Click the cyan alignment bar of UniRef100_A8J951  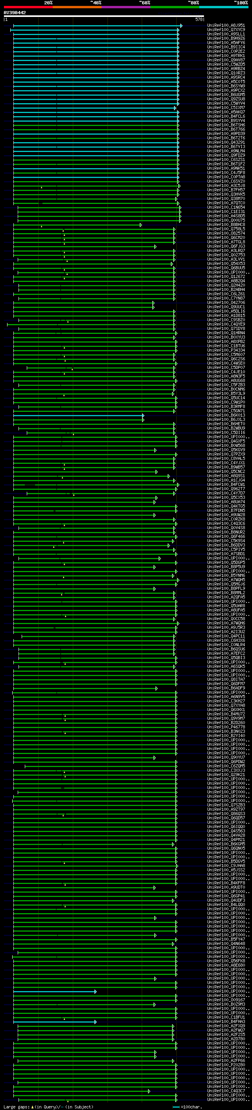coord(98,26)
